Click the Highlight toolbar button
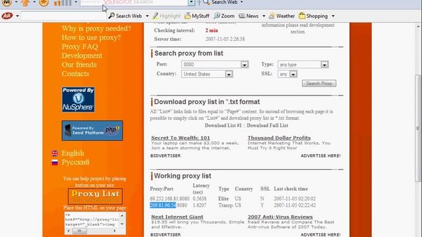 (x=166, y=16)
